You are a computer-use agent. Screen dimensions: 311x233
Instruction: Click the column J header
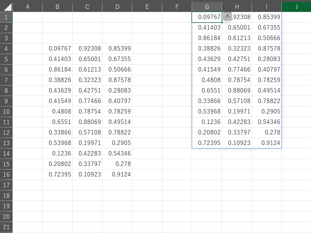click(296, 7)
